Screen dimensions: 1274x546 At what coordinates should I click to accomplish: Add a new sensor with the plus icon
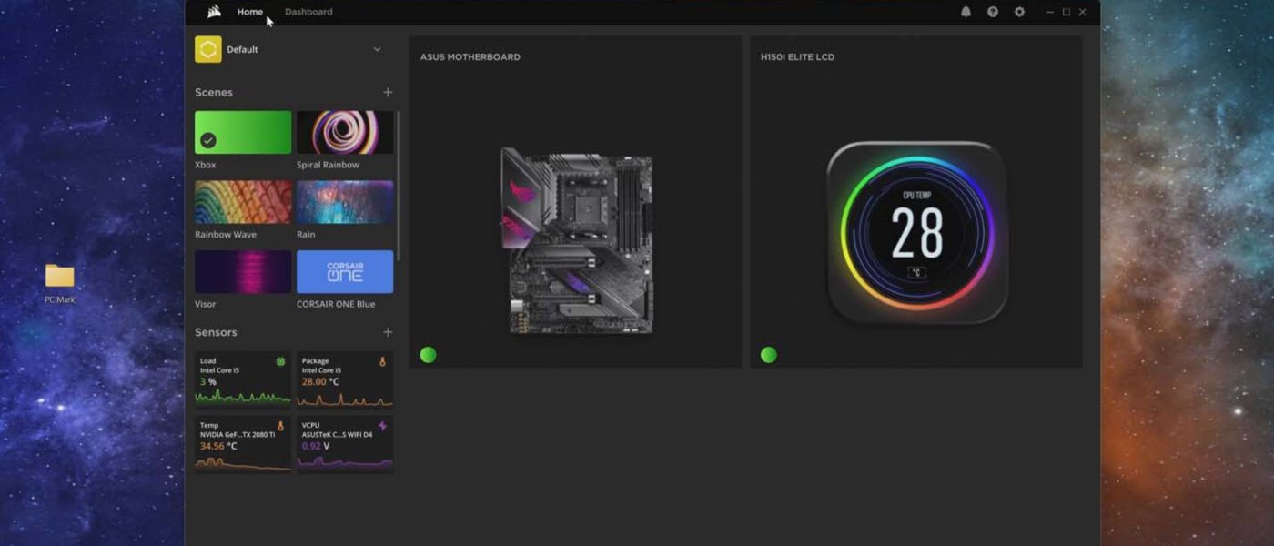click(x=388, y=332)
